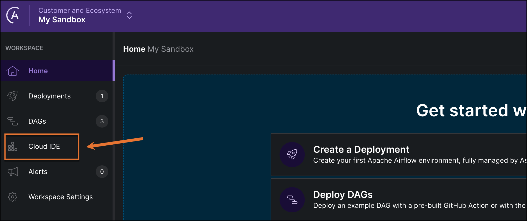Image resolution: width=527 pixels, height=221 pixels.
Task: Click the Alerts megaphone icon
Action: pyautogui.click(x=13, y=171)
